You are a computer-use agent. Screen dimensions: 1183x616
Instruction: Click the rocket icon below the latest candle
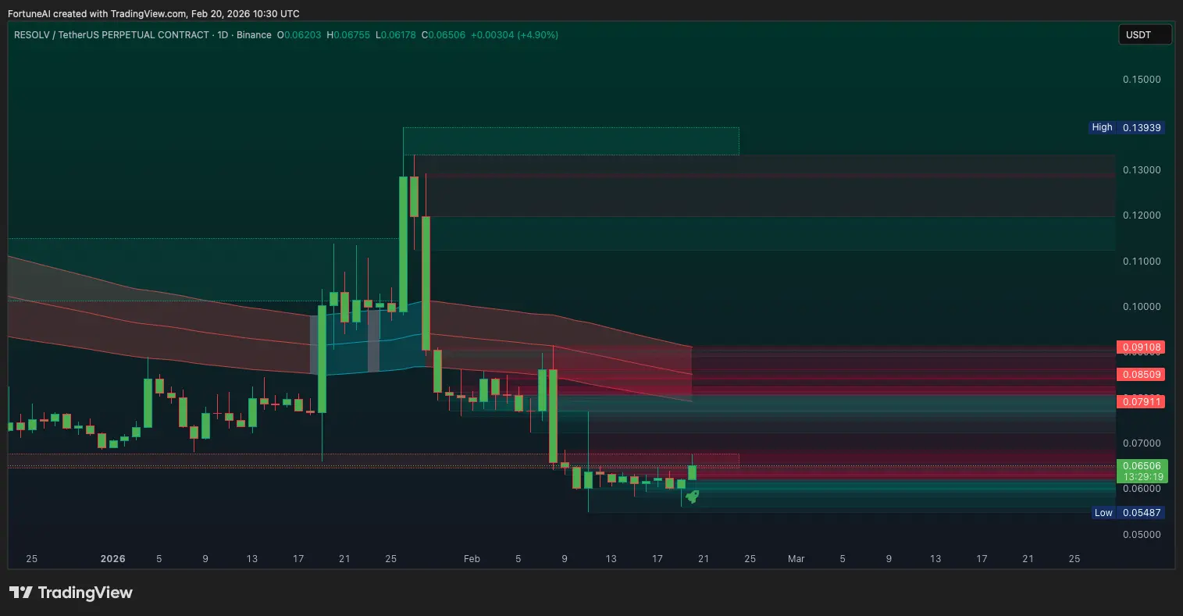(692, 496)
